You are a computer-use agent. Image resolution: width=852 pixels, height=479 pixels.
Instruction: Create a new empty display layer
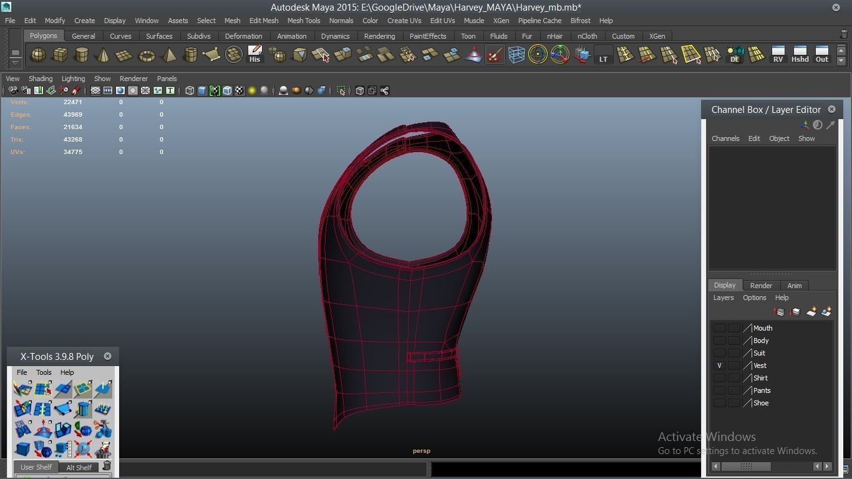(811, 312)
